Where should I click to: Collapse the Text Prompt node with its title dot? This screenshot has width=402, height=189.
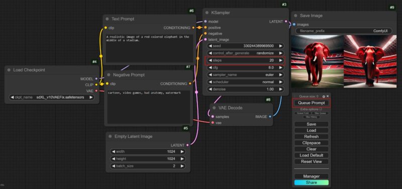pos(107,19)
